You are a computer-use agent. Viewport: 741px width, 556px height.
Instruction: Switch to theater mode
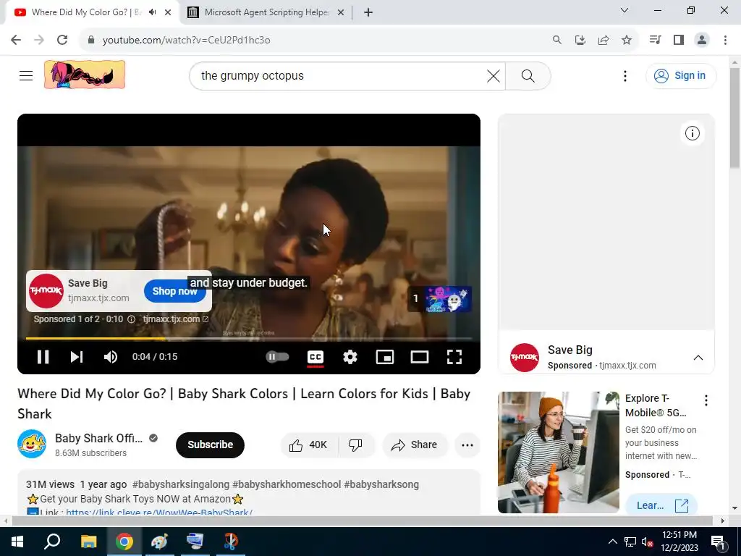click(420, 357)
